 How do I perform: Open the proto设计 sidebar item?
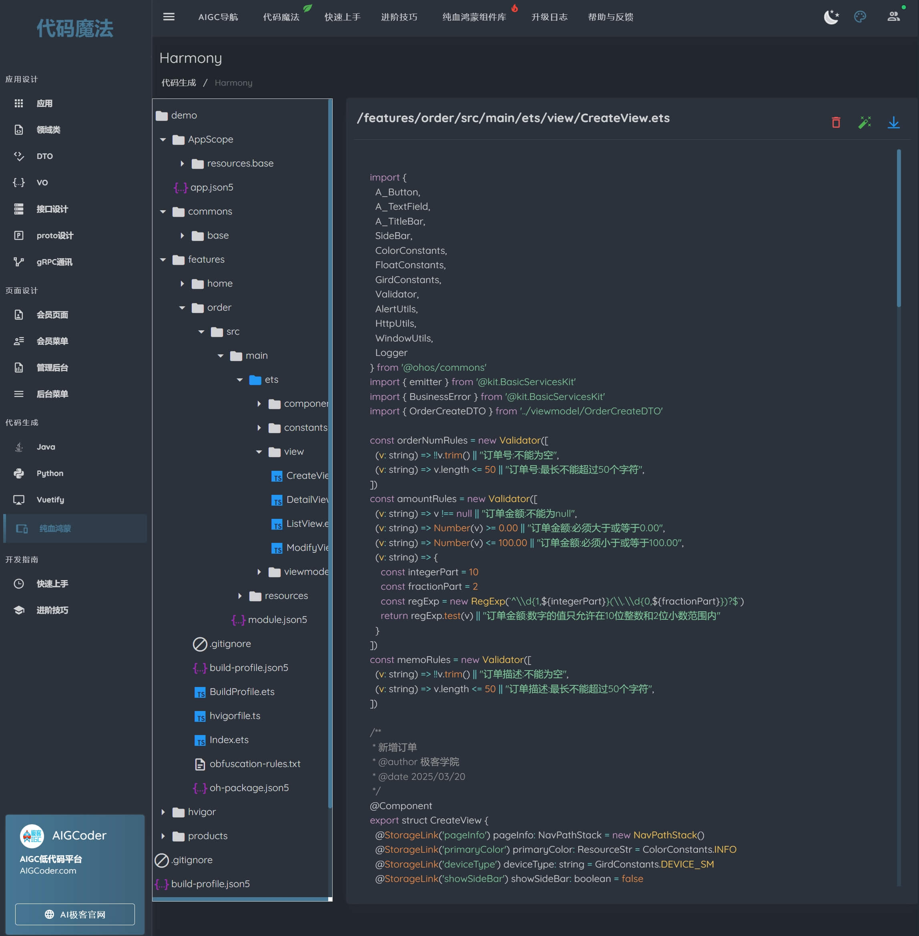click(54, 235)
